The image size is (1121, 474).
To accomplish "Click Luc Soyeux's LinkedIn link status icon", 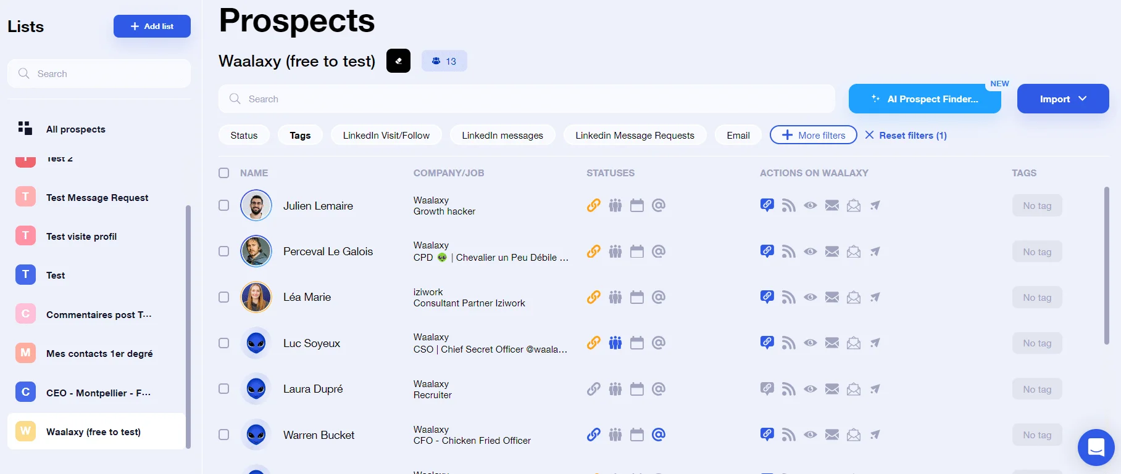I will [x=593, y=343].
